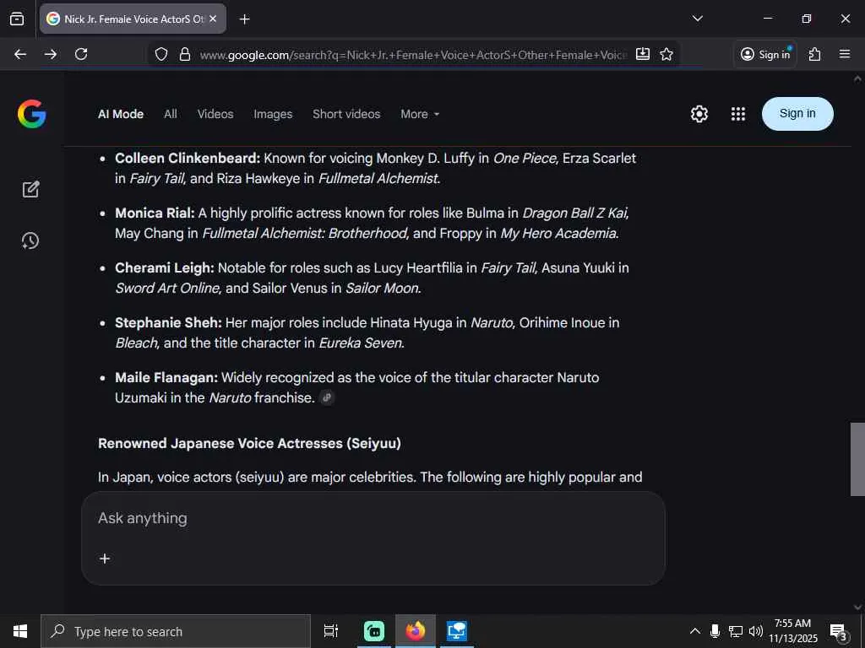Viewport: 865px width, 648px height.
Task: Select the Nick Jr. Female Voice Actors browser tab
Action: tap(133, 19)
